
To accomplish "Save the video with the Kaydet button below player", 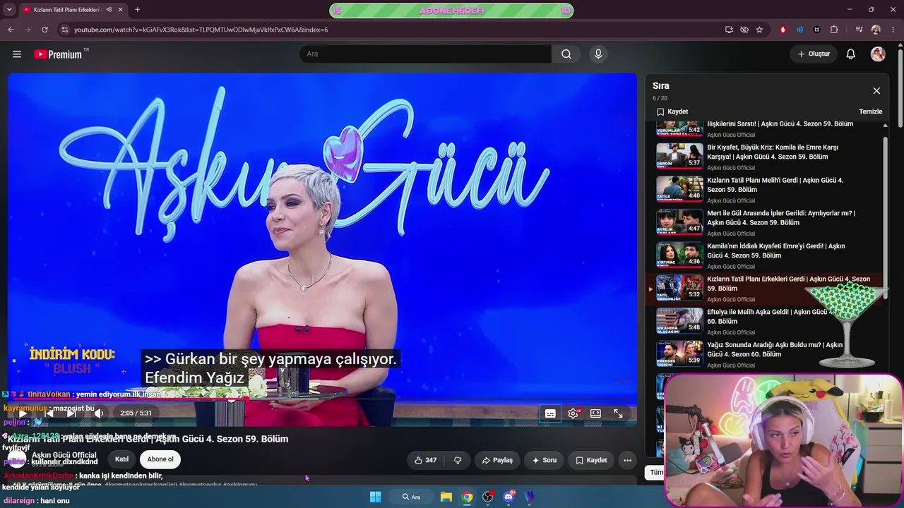I will [x=591, y=460].
